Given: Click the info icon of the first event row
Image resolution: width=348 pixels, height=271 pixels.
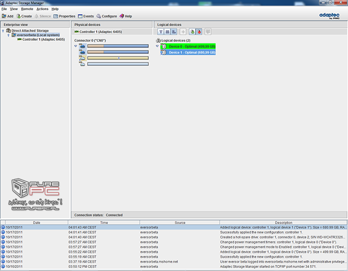Looking at the screenshot, I should pyautogui.click(x=3, y=227).
